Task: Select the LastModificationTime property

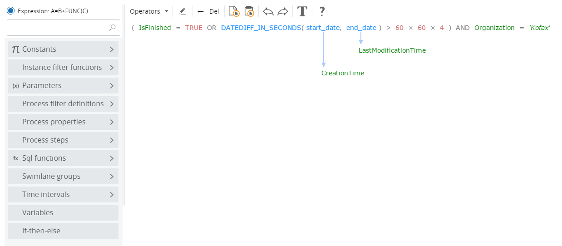Action: [x=392, y=50]
